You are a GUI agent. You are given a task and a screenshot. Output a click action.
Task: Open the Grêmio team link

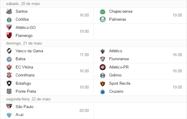pyautogui.click(x=115, y=75)
